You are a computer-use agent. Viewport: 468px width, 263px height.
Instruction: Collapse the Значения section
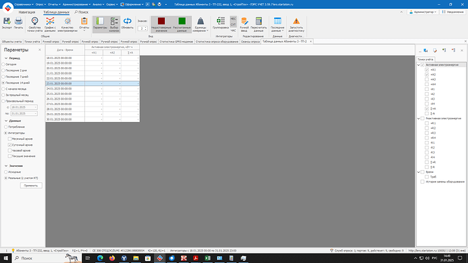[x=6, y=166]
